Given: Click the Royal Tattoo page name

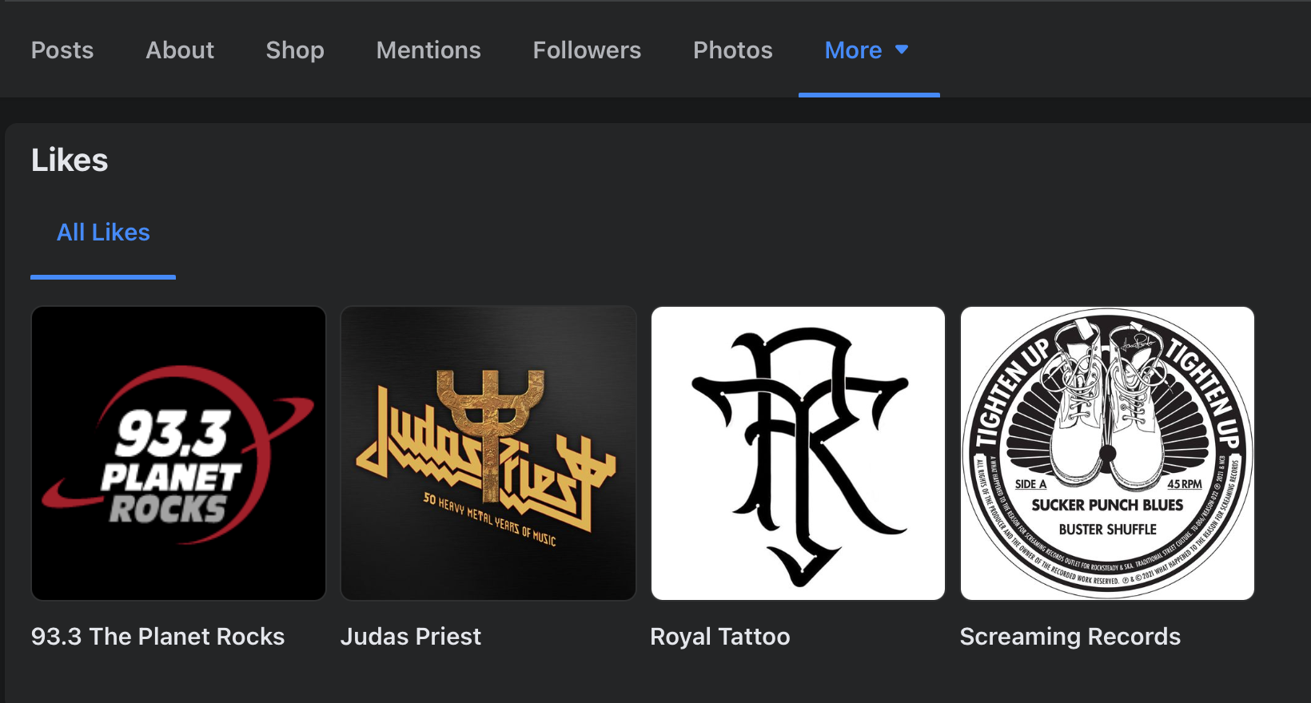Looking at the screenshot, I should (x=719, y=637).
